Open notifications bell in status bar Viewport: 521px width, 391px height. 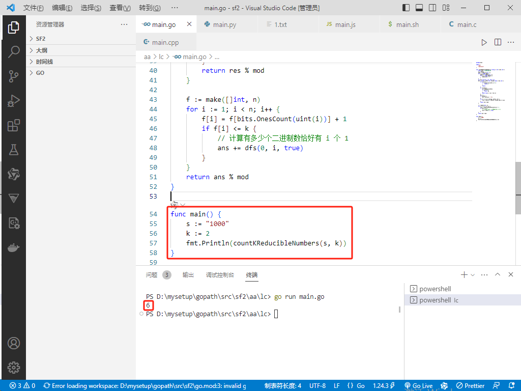[512, 386]
